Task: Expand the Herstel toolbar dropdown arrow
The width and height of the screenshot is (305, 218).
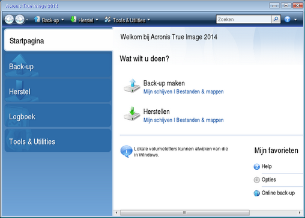Action: [x=97, y=20]
